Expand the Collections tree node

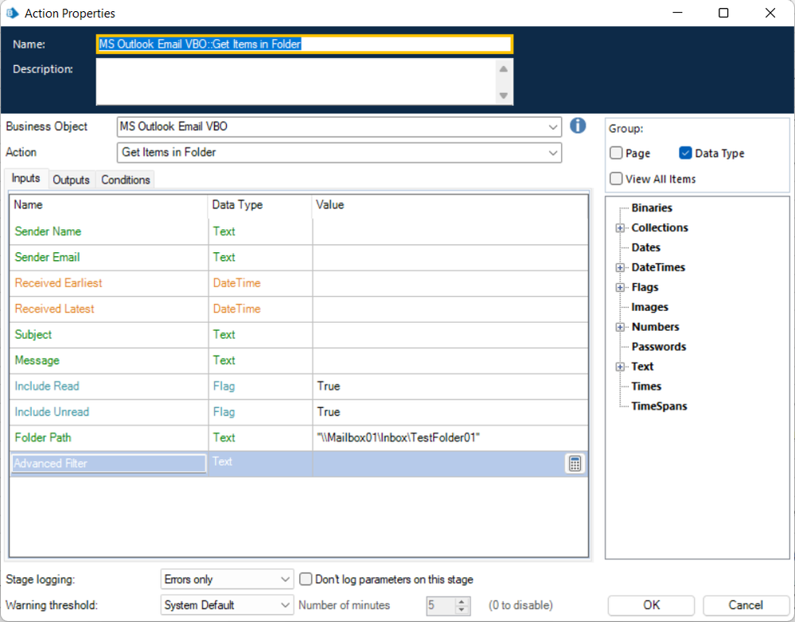coord(620,228)
